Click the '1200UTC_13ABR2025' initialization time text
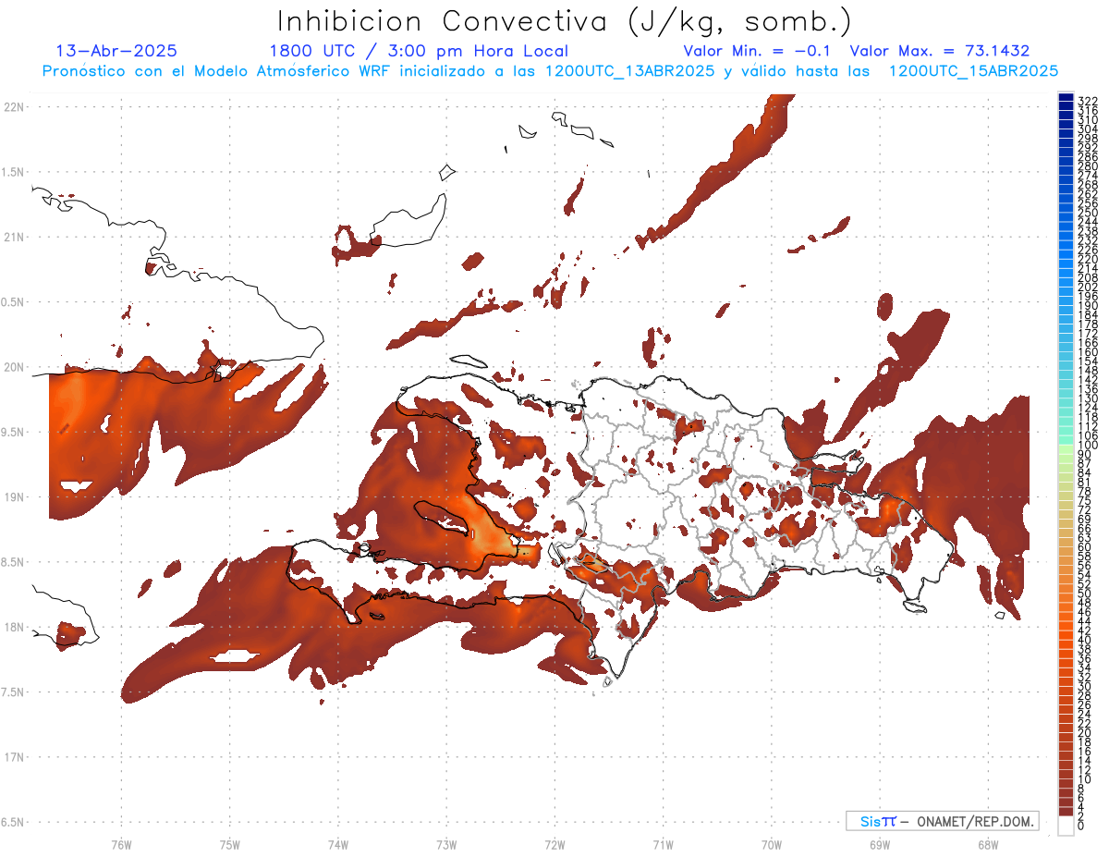1109x857 pixels. pyautogui.click(x=631, y=70)
